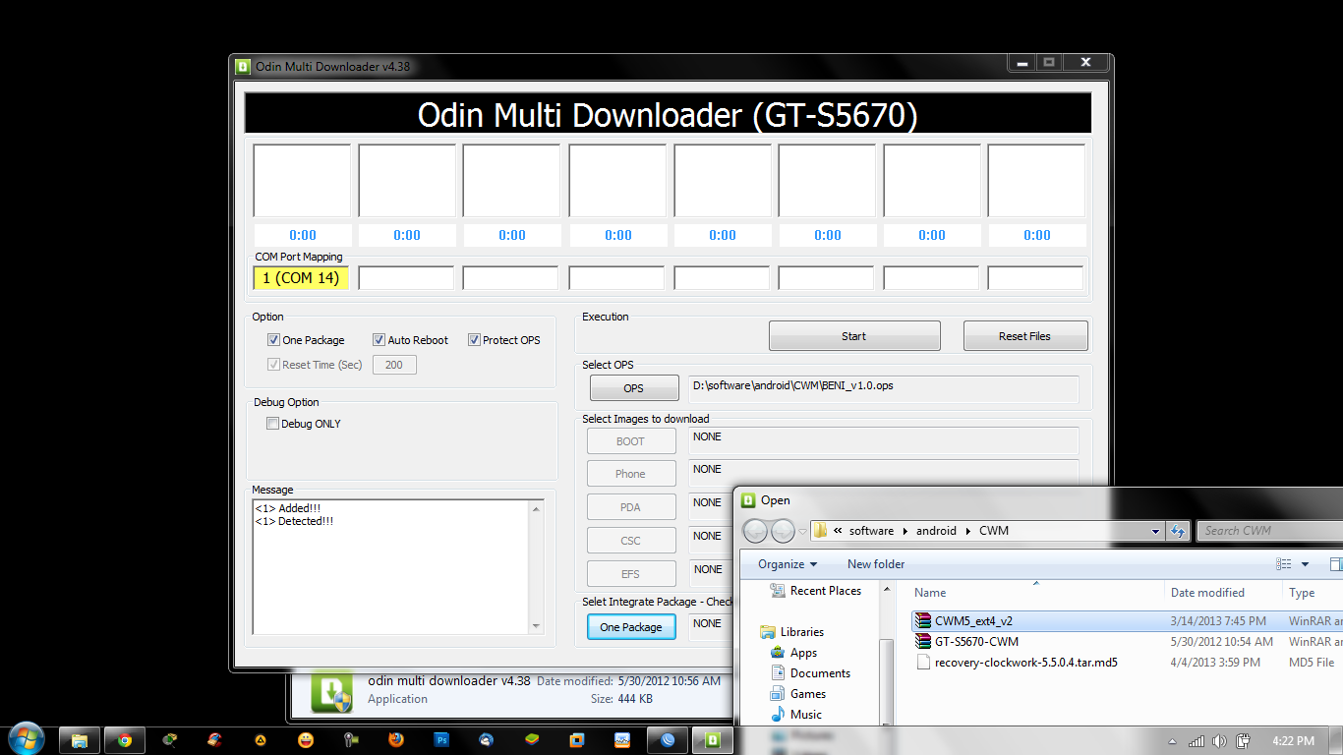1343x755 pixels.
Task: Click the Reset Time value field
Action: tap(394, 365)
